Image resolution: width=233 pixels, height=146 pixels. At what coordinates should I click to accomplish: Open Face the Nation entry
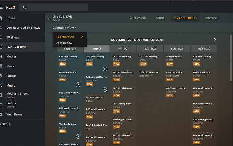tap(177, 76)
